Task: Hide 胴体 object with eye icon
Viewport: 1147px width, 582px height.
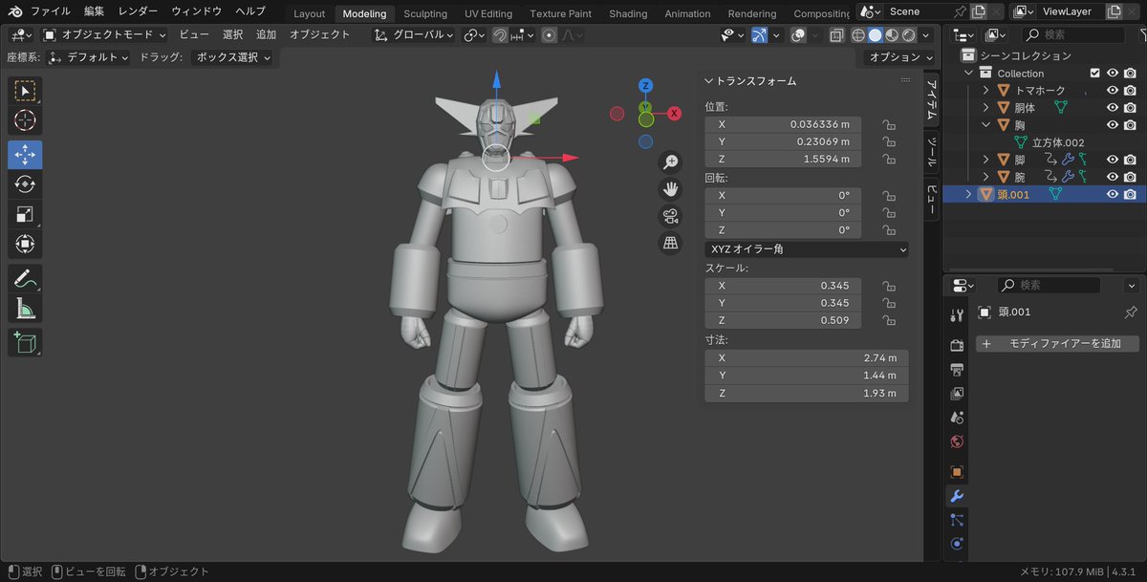Action: [1113, 108]
